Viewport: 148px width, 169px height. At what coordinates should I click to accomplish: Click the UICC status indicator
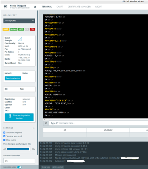pyautogui.click(x=21, y=29)
